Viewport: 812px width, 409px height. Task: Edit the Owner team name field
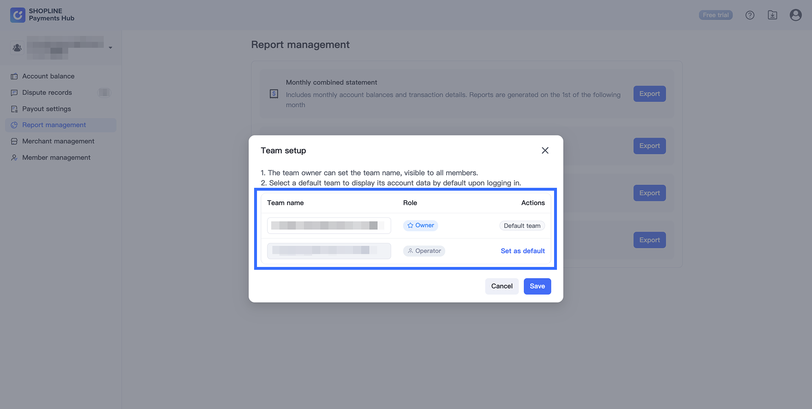329,225
